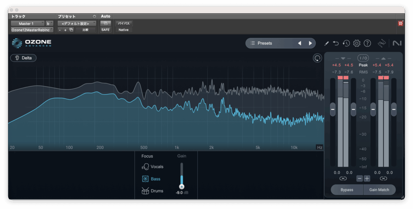Screen dimensions: 413x209
Task: Load the next preset arrow
Action: (310, 43)
